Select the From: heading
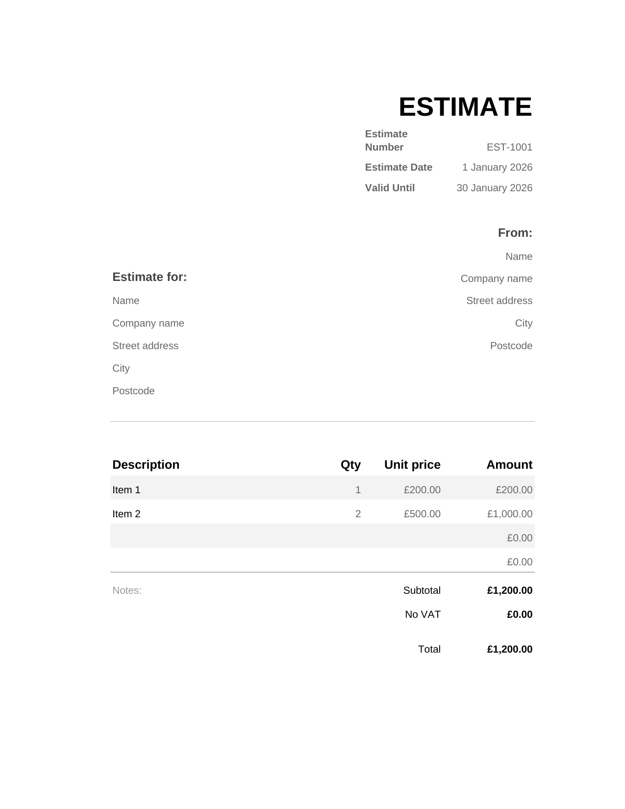 (x=515, y=233)
